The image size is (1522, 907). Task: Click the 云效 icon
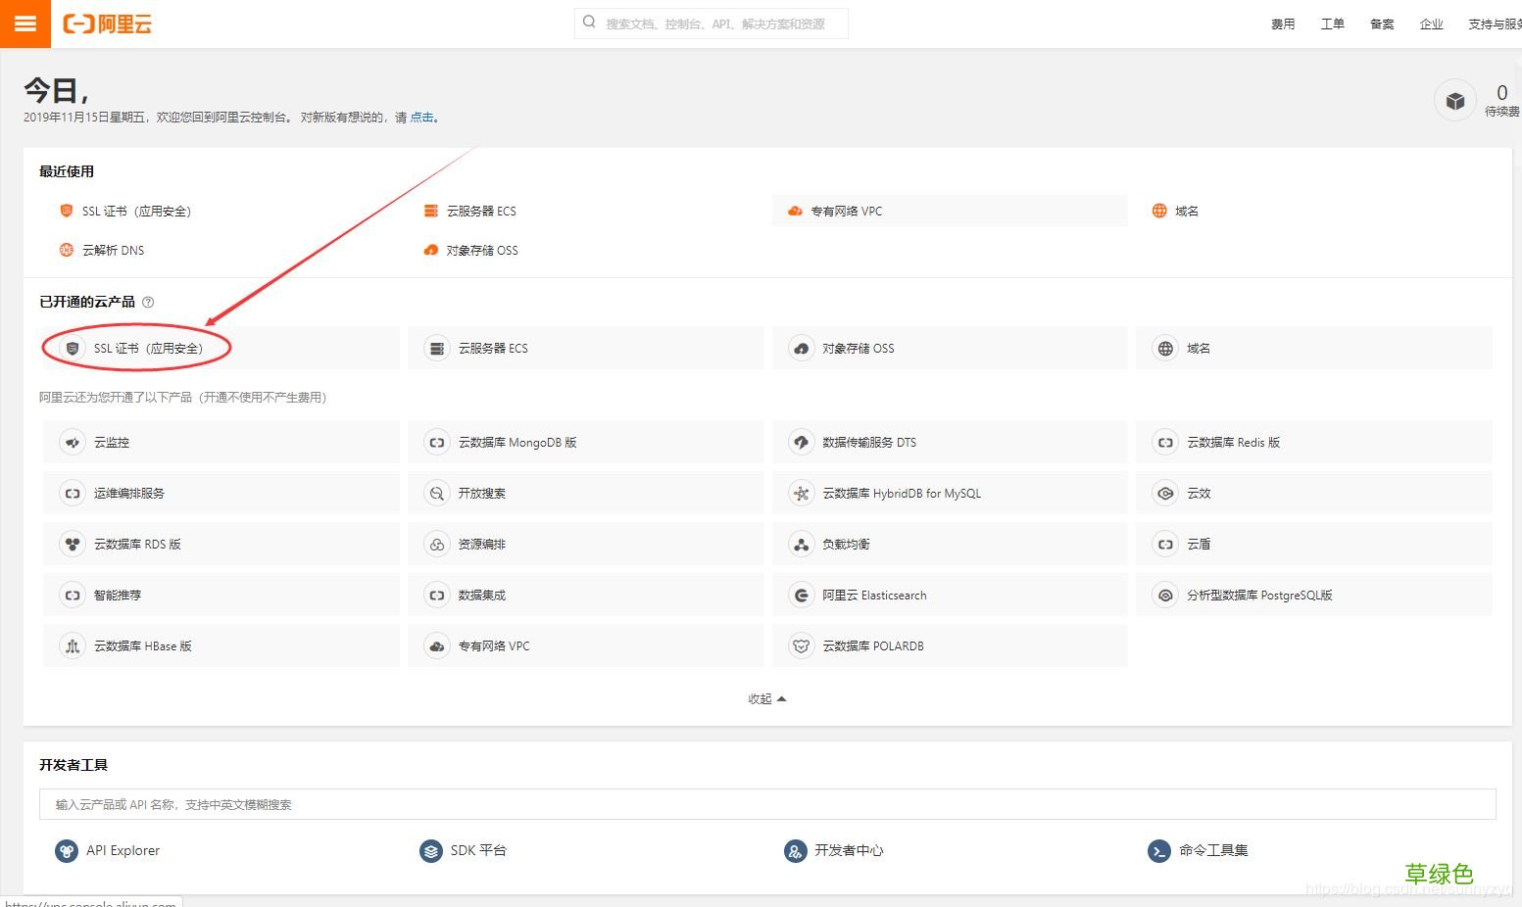pos(1165,493)
